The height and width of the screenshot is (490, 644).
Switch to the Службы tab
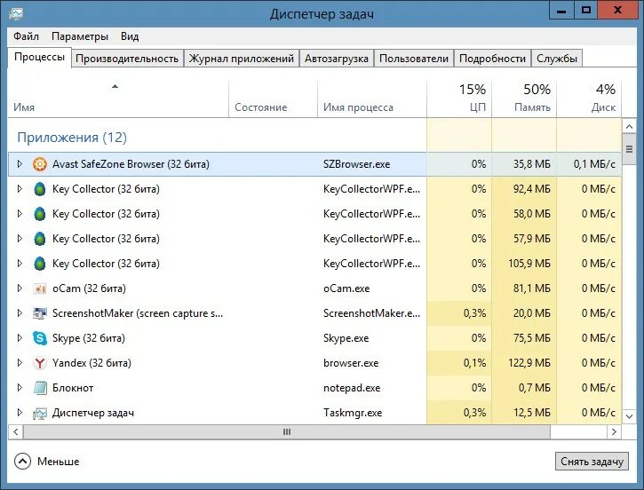pyautogui.click(x=557, y=59)
